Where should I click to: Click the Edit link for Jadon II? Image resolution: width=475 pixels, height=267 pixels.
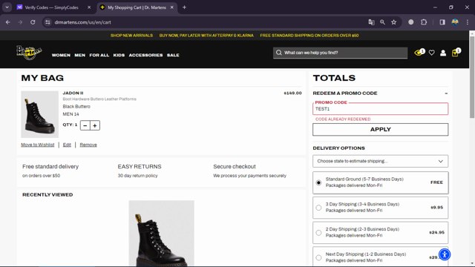67,145
